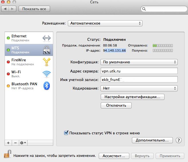Expand the Конфигурация dropdown

[139, 62]
